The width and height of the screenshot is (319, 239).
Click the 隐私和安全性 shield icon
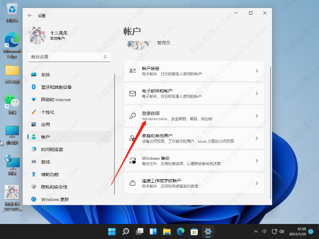pos(33,186)
